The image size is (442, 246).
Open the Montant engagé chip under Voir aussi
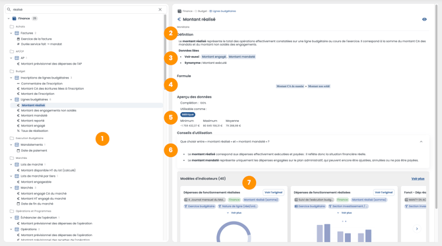tap(214, 57)
